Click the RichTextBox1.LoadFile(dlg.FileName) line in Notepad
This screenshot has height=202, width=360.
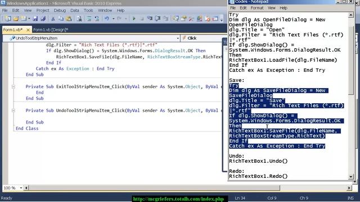[283, 60]
